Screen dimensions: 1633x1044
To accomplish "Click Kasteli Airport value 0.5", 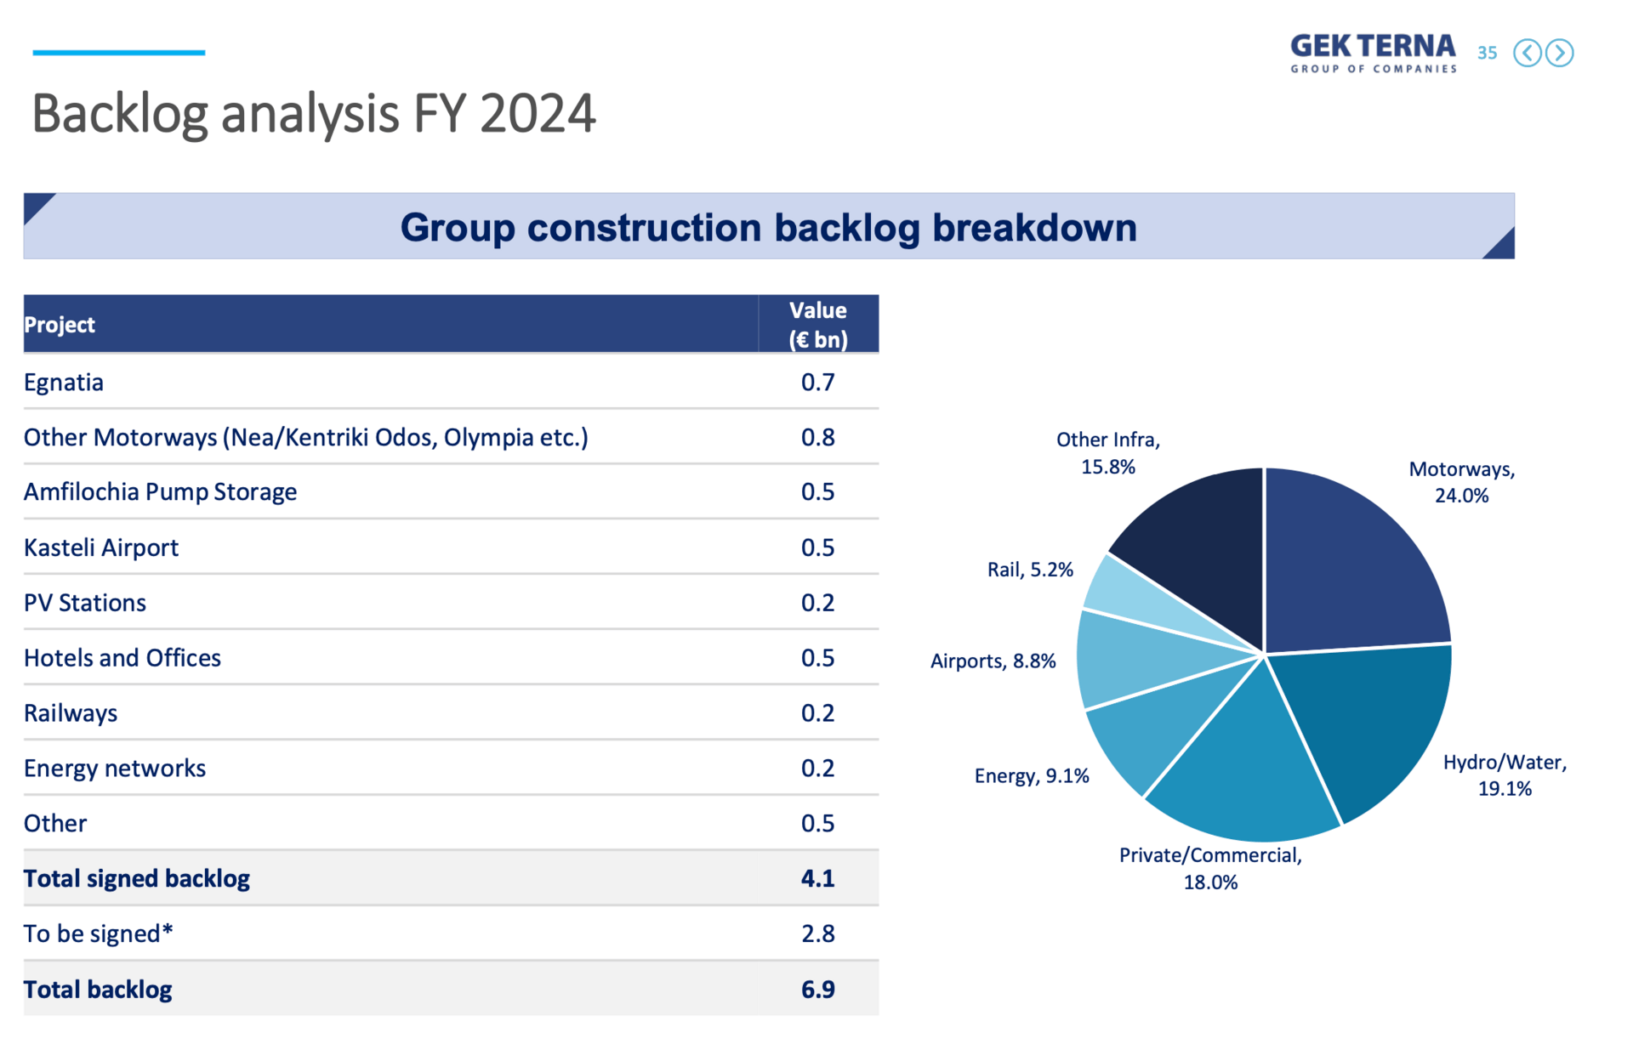I will (817, 547).
